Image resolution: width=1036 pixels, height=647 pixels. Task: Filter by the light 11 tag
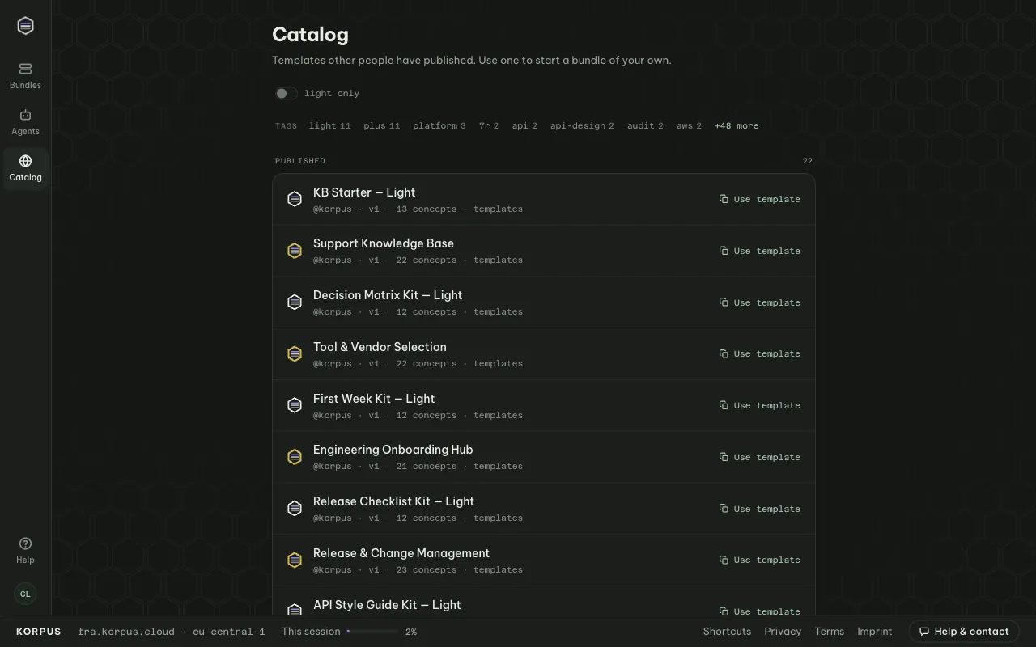(x=329, y=126)
